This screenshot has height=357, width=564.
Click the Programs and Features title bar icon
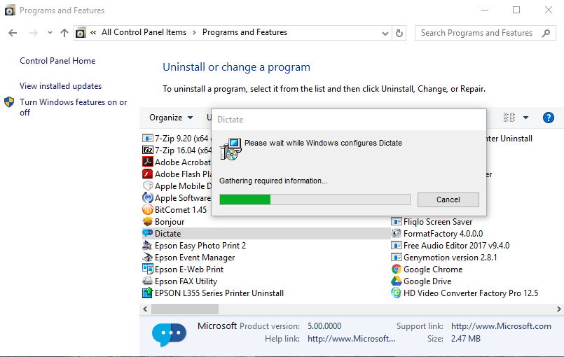click(x=10, y=10)
